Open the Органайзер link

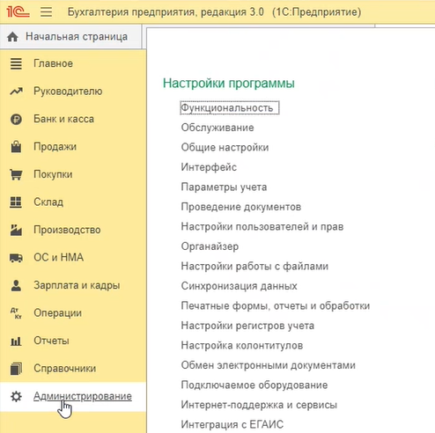(x=210, y=246)
